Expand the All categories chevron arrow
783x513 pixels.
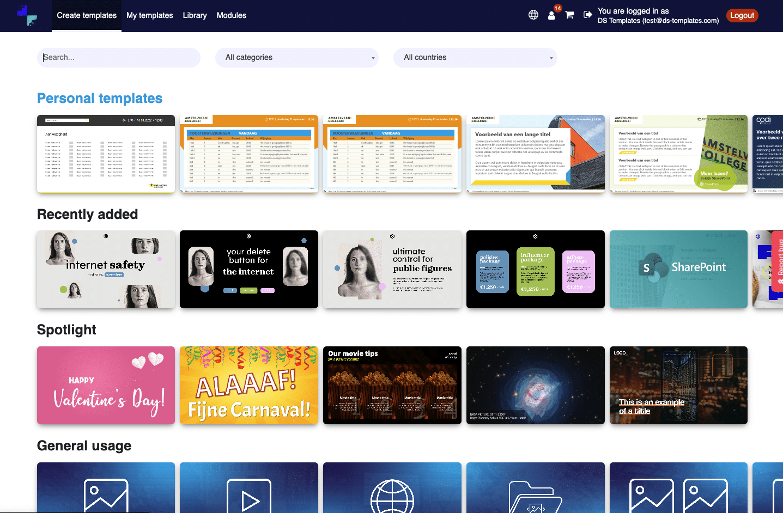tap(373, 58)
